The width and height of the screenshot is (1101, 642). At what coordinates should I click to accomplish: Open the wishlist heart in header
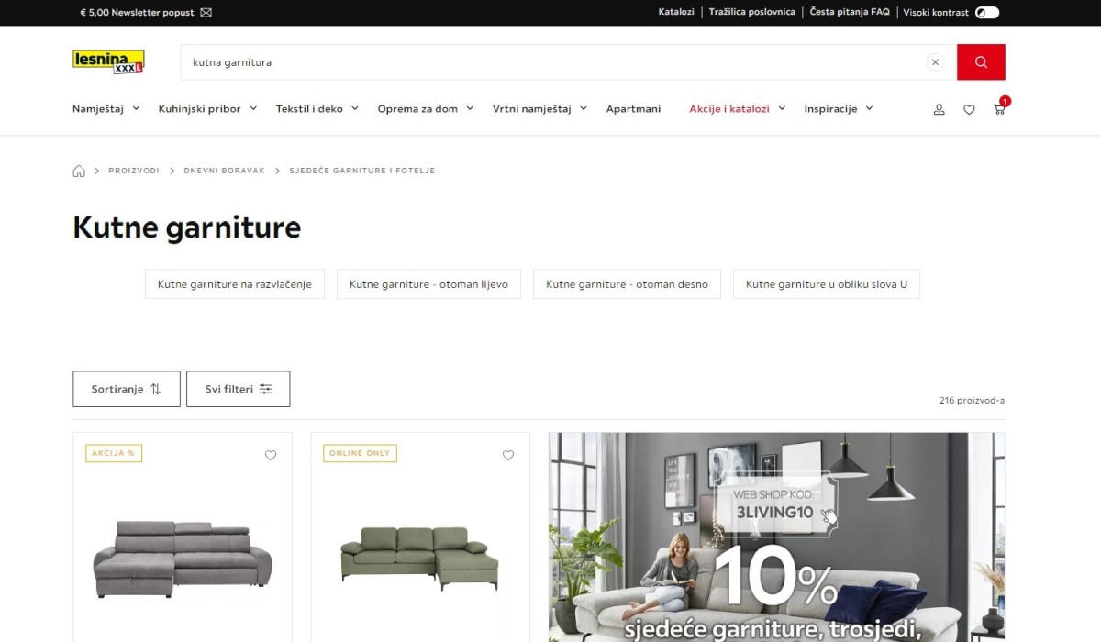pos(969,109)
